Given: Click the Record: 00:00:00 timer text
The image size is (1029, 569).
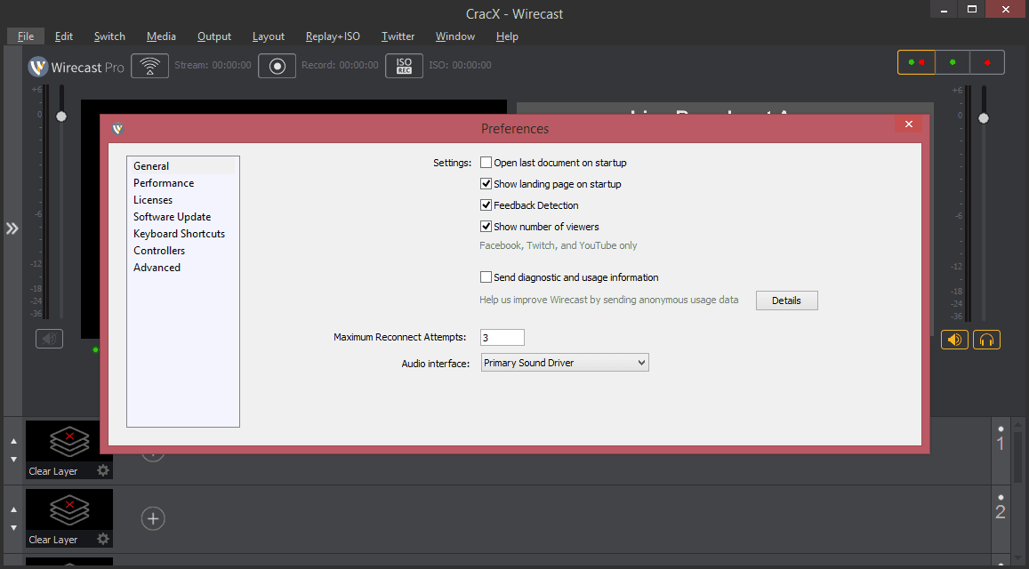Looking at the screenshot, I should (340, 65).
